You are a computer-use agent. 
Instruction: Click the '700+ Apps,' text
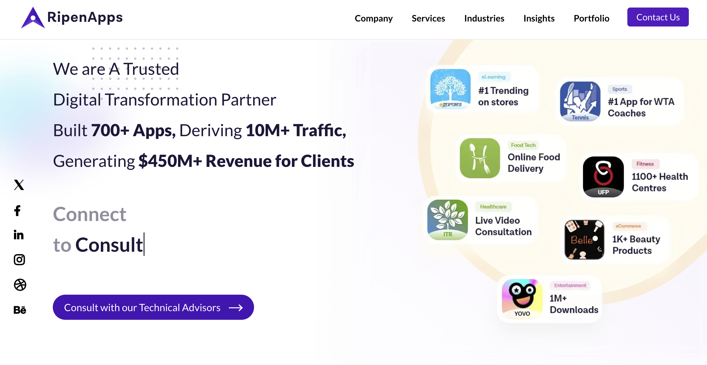pos(134,130)
